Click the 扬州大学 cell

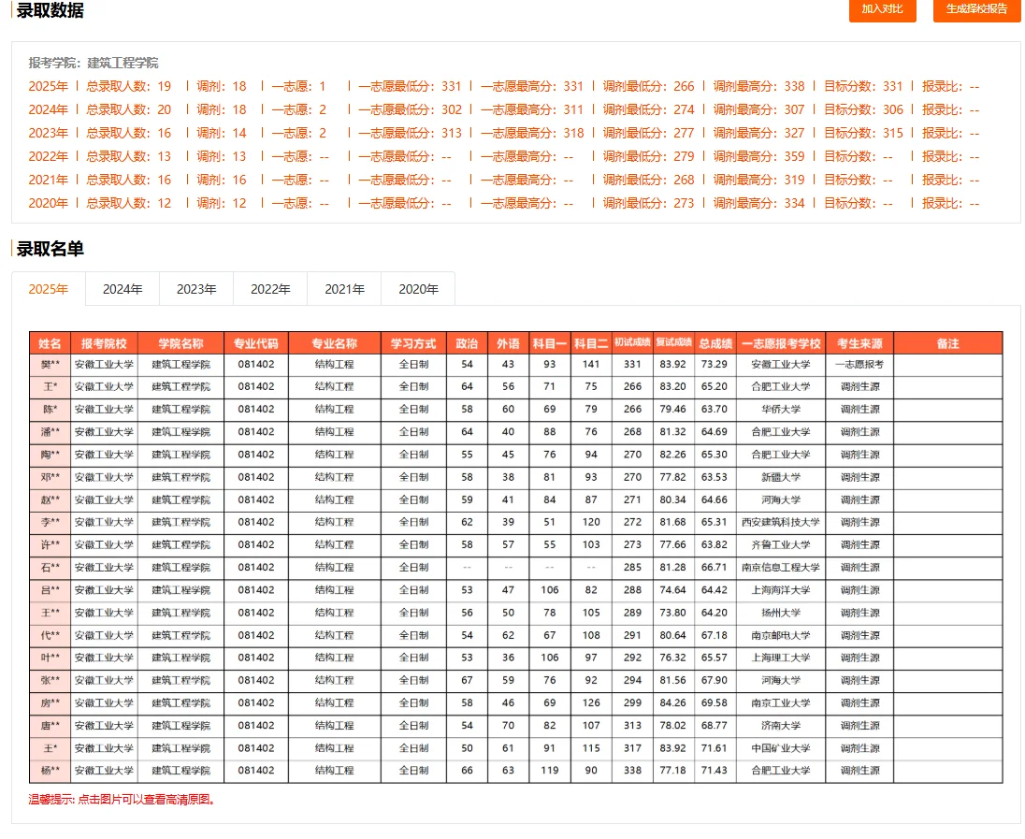click(x=781, y=613)
